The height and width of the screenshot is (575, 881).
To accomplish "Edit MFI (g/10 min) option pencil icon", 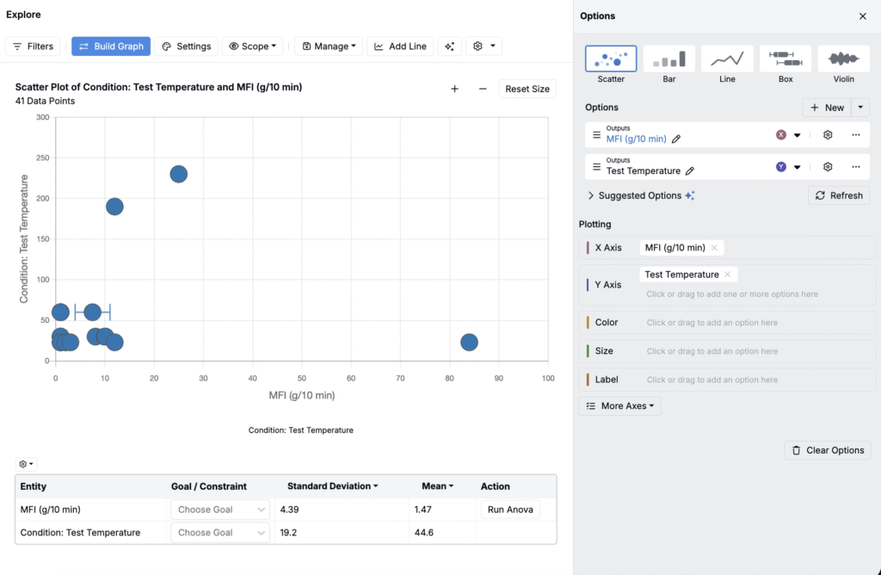I will tap(676, 139).
